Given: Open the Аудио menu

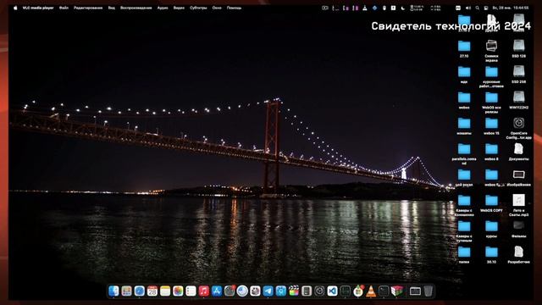Looking at the screenshot, I should coord(163,8).
